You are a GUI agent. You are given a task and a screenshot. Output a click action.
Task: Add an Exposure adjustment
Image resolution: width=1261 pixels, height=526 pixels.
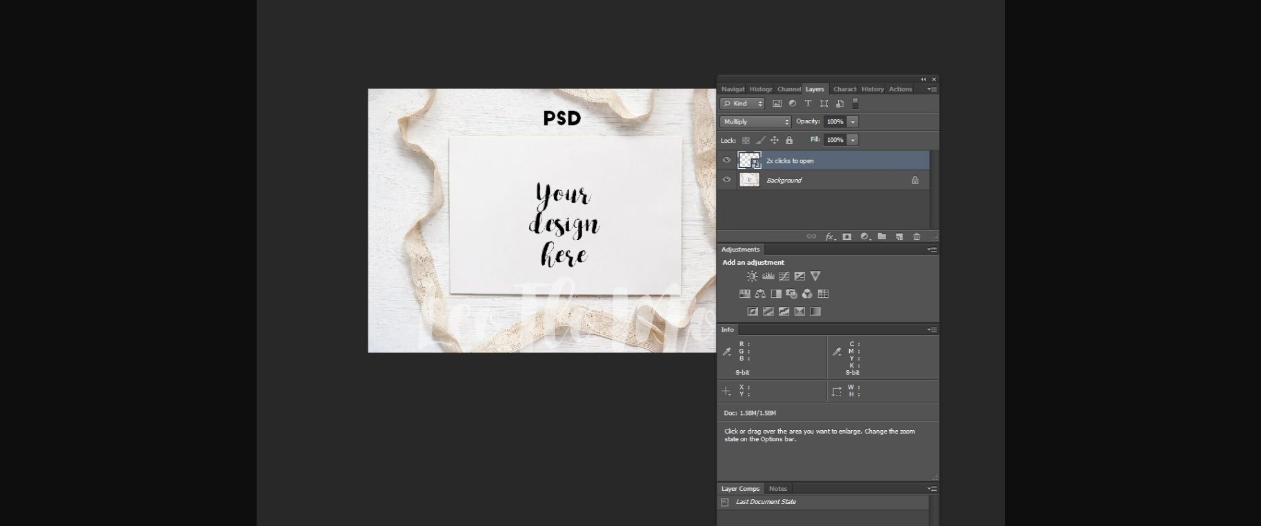point(800,276)
